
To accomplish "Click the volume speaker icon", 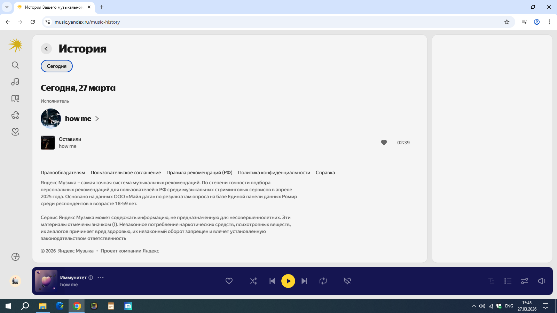I will (x=541, y=281).
